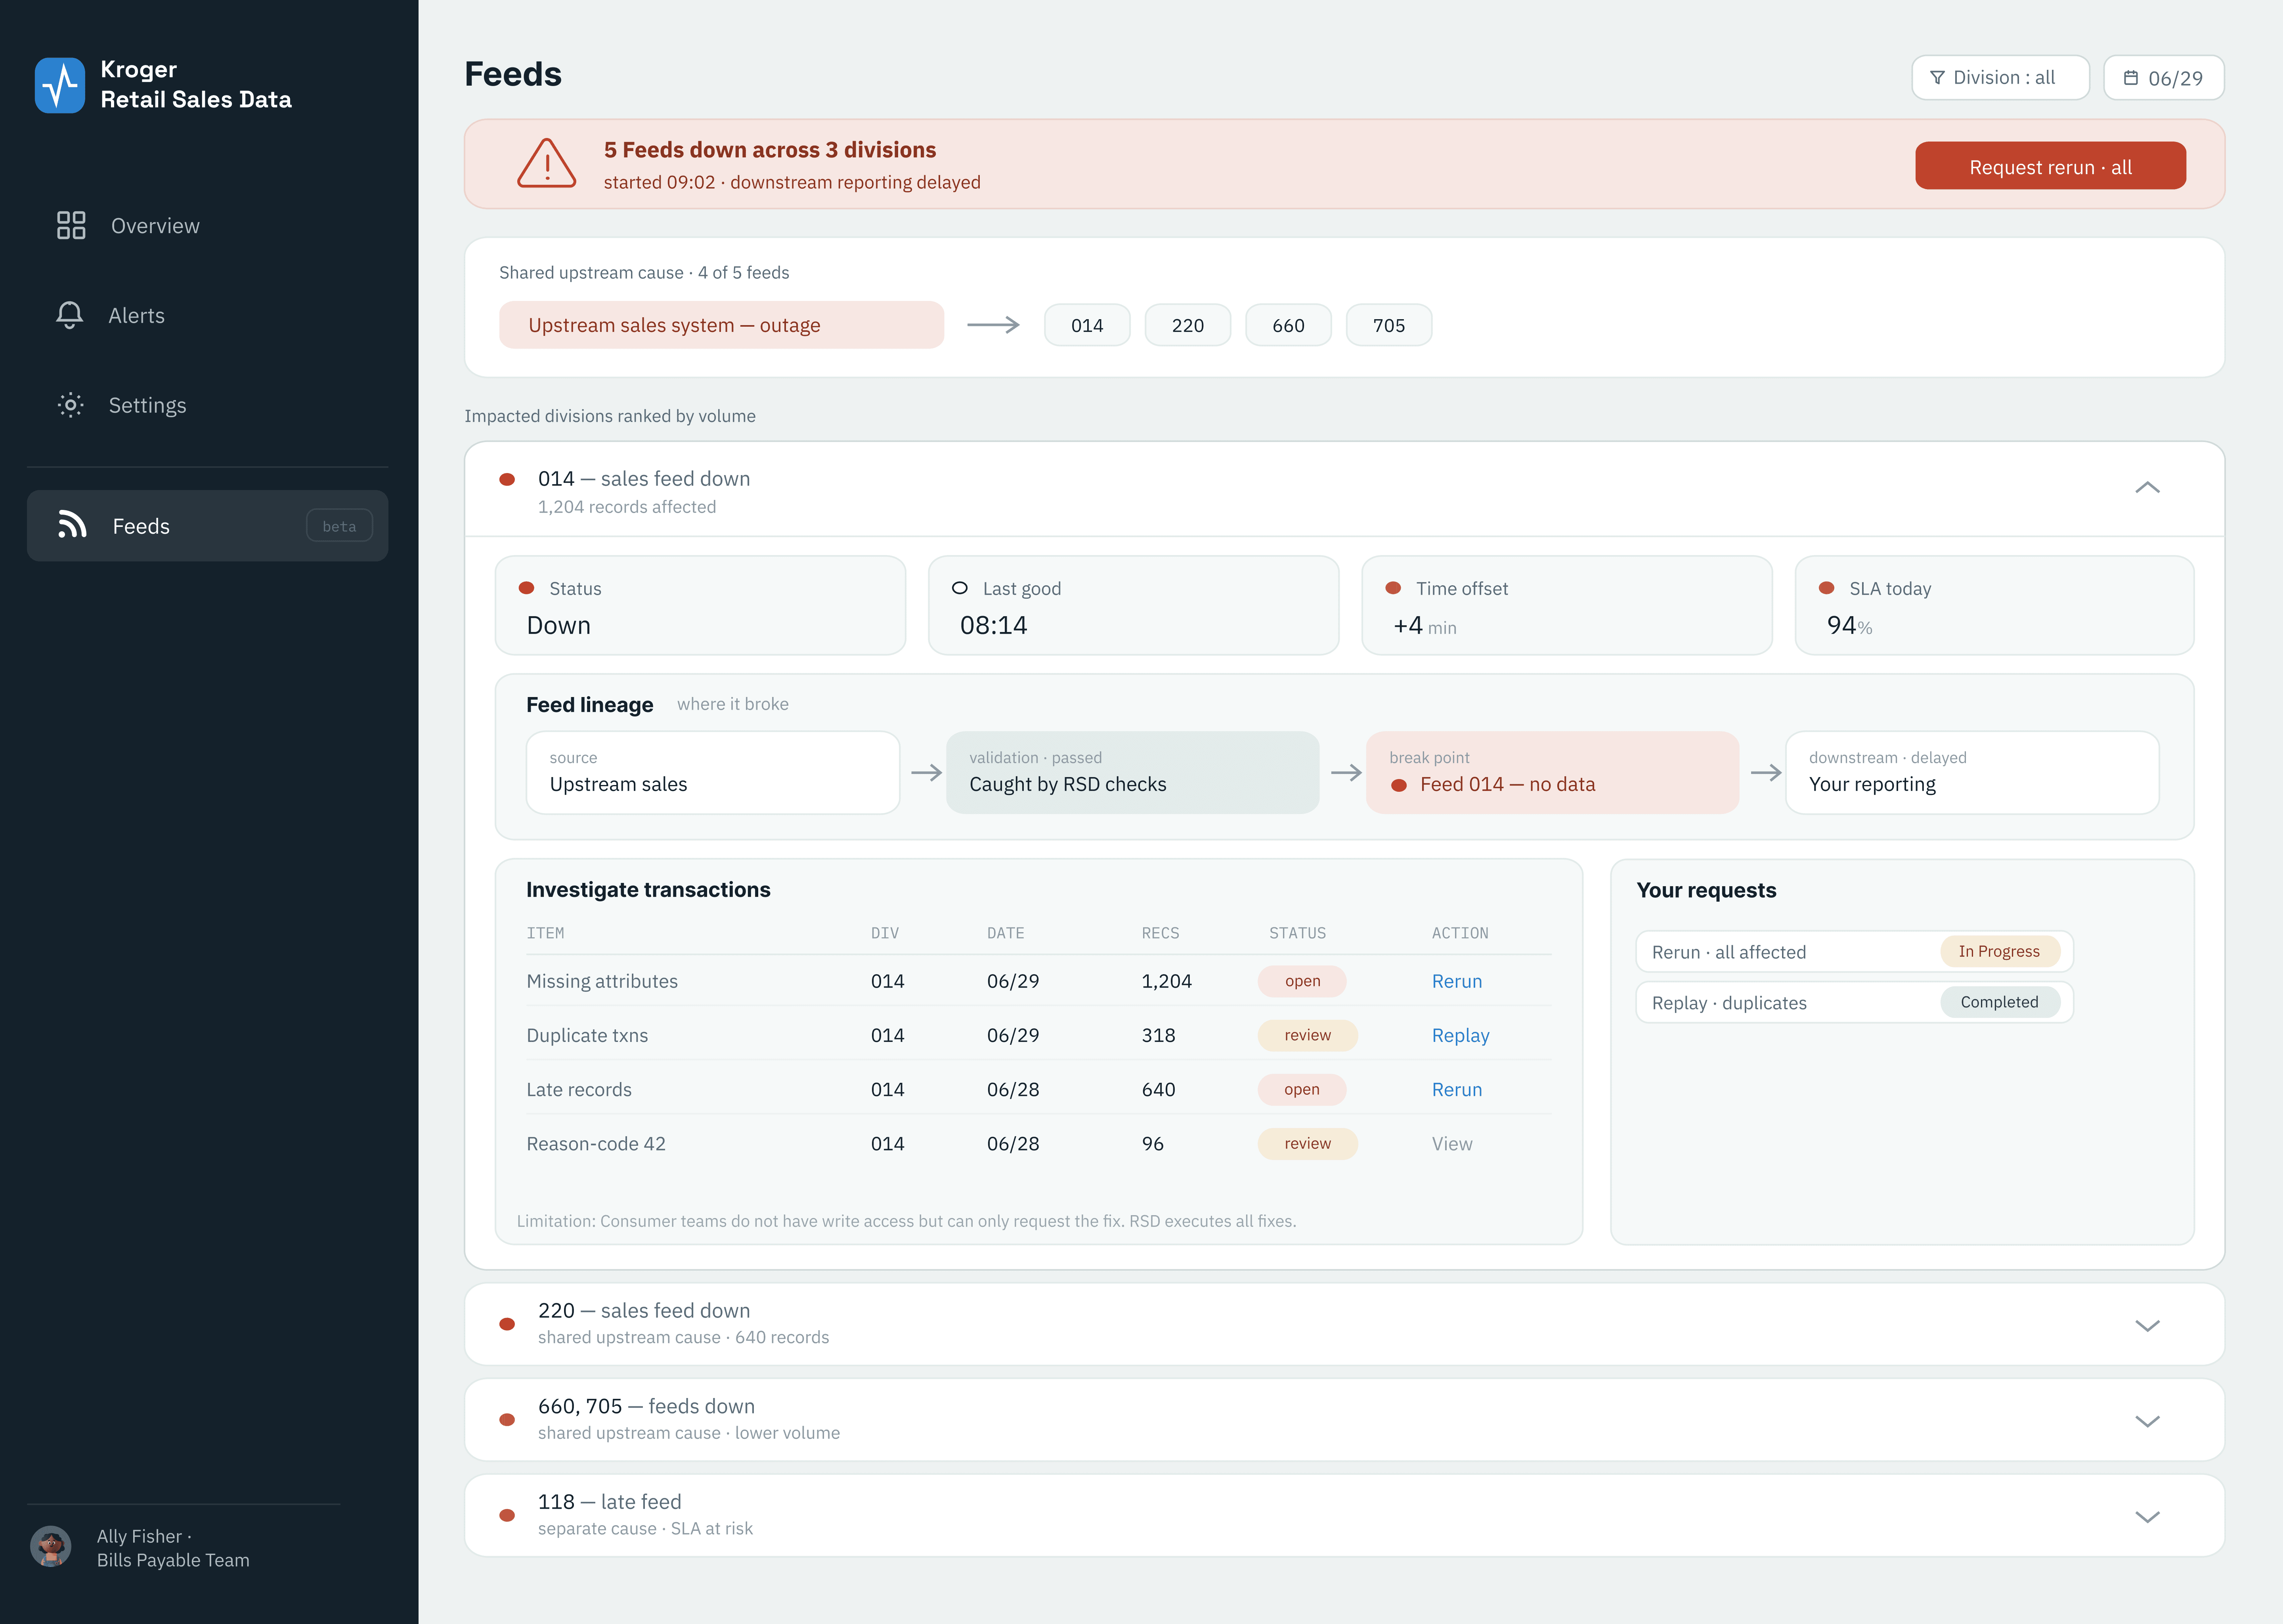Click the STATUS column header
Image resolution: width=2283 pixels, height=1624 pixels.
click(1297, 933)
